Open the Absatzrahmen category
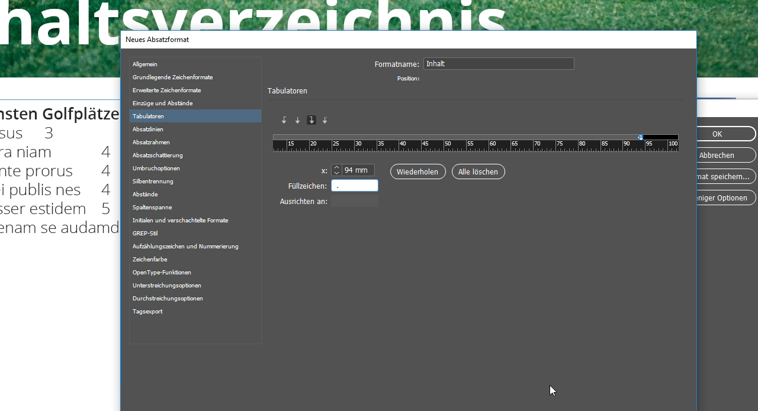The image size is (758, 411). pos(195,142)
